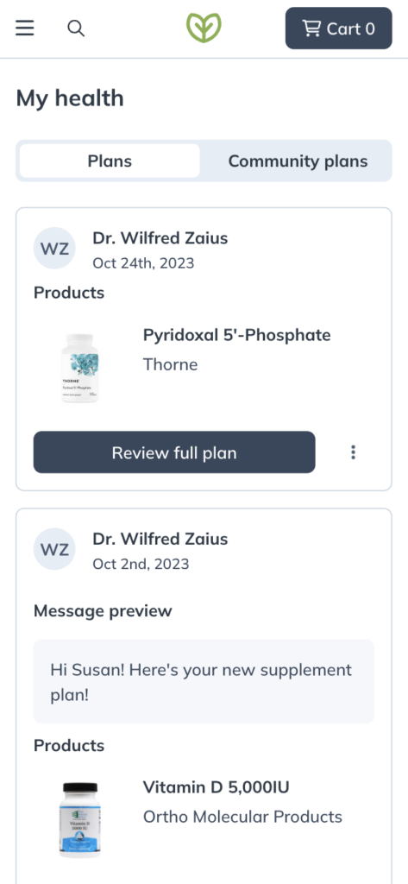Click the WZ avatar on Oct 24th plan
The width and height of the screenshot is (408, 884).
click(x=54, y=248)
